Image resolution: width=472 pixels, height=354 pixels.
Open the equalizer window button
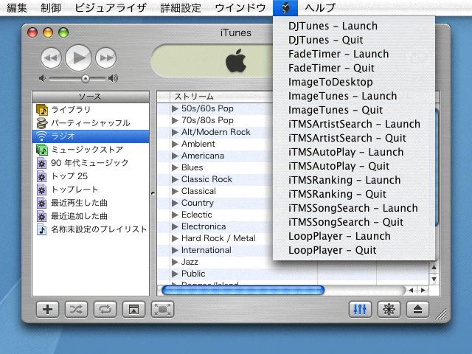360,310
